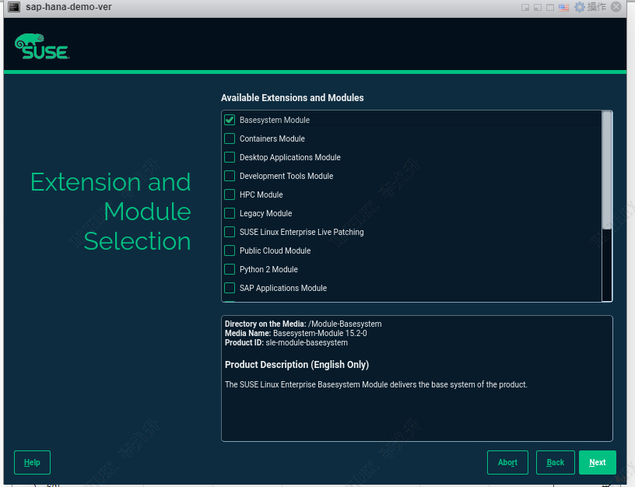
Task: Enable the Legacy Module checkbox
Action: tap(230, 213)
